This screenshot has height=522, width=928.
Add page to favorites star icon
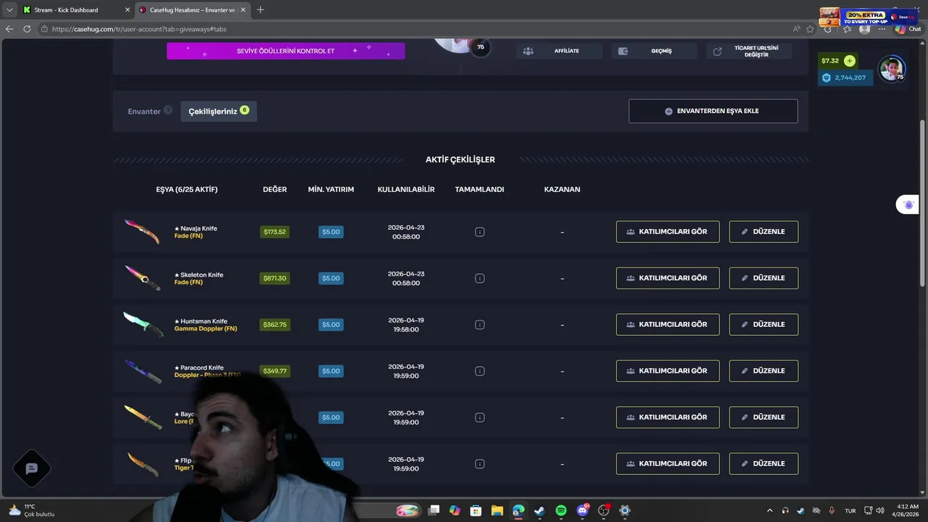810,29
